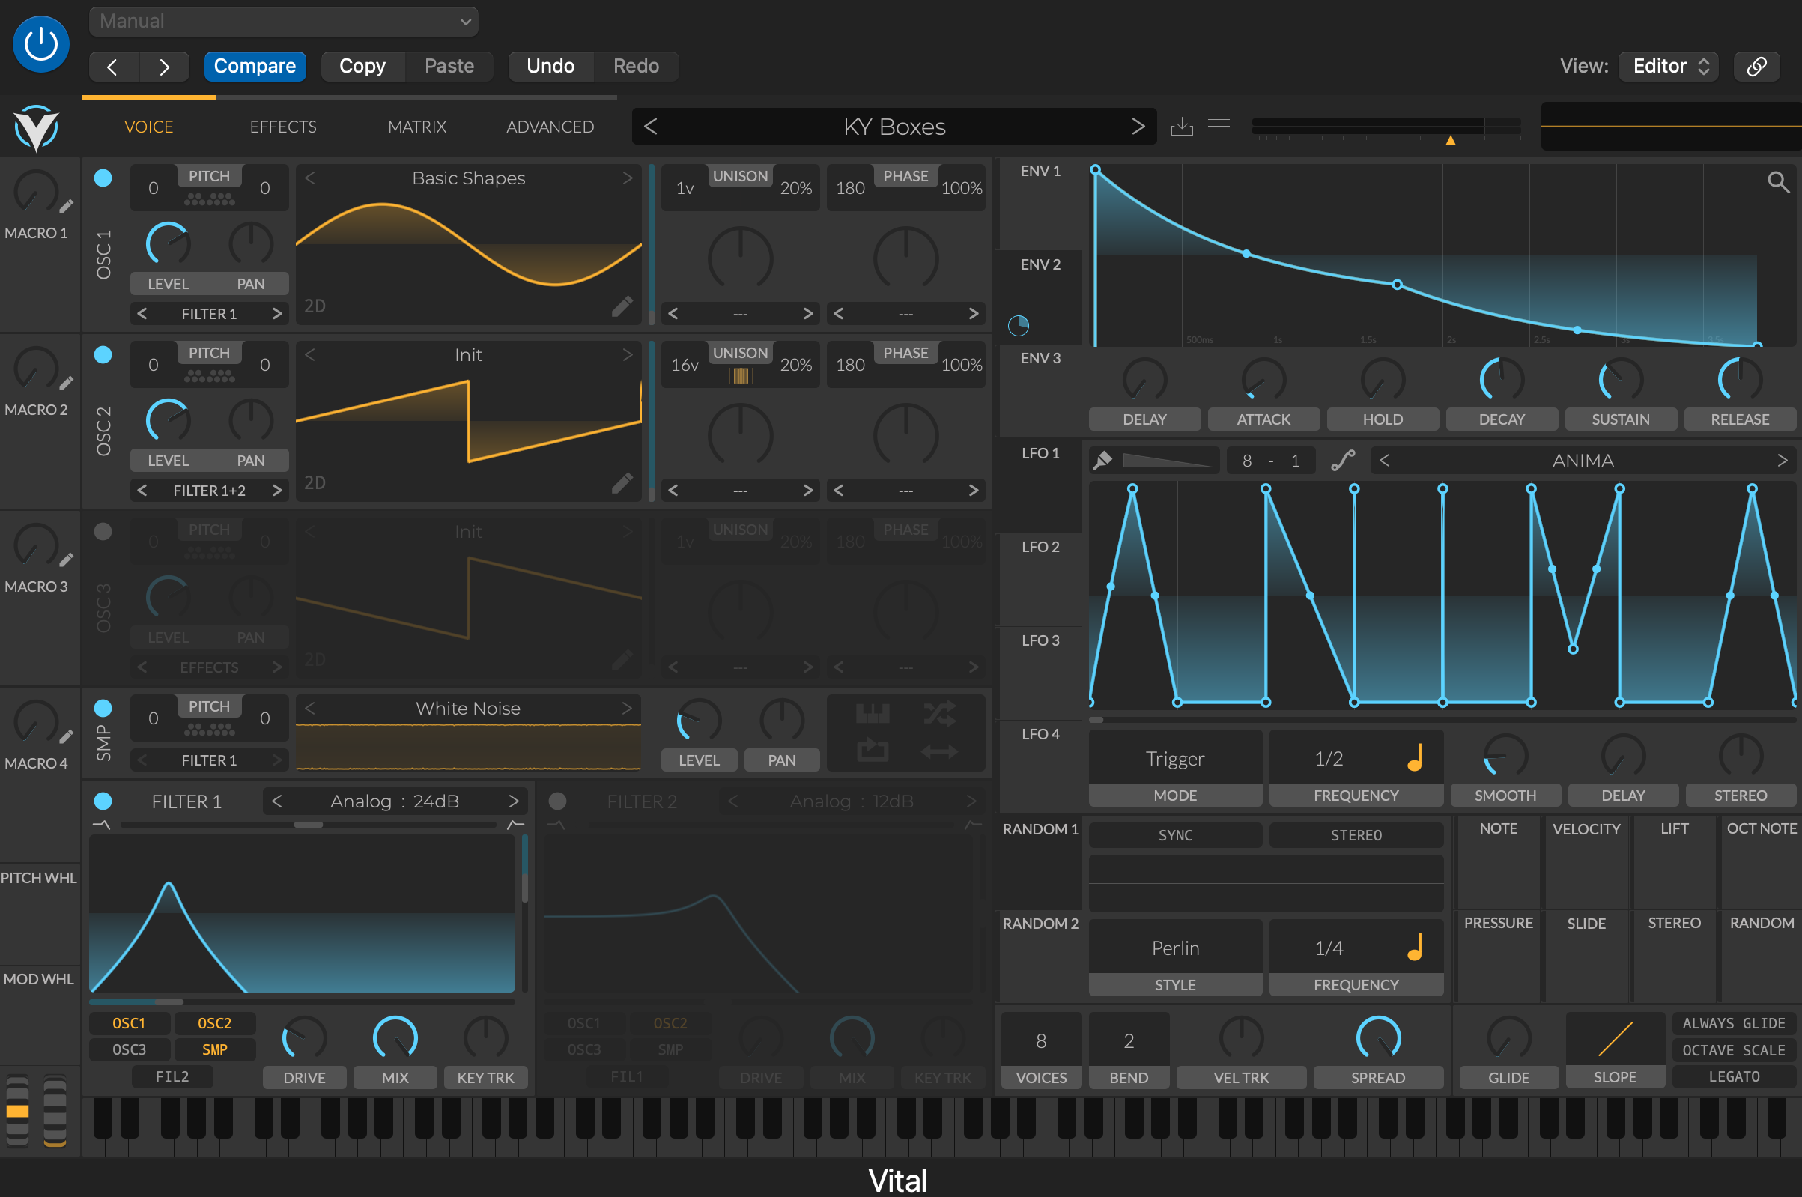1802x1197 pixels.
Task: Click the MACRO 2 edit pencil icon
Action: [x=67, y=384]
